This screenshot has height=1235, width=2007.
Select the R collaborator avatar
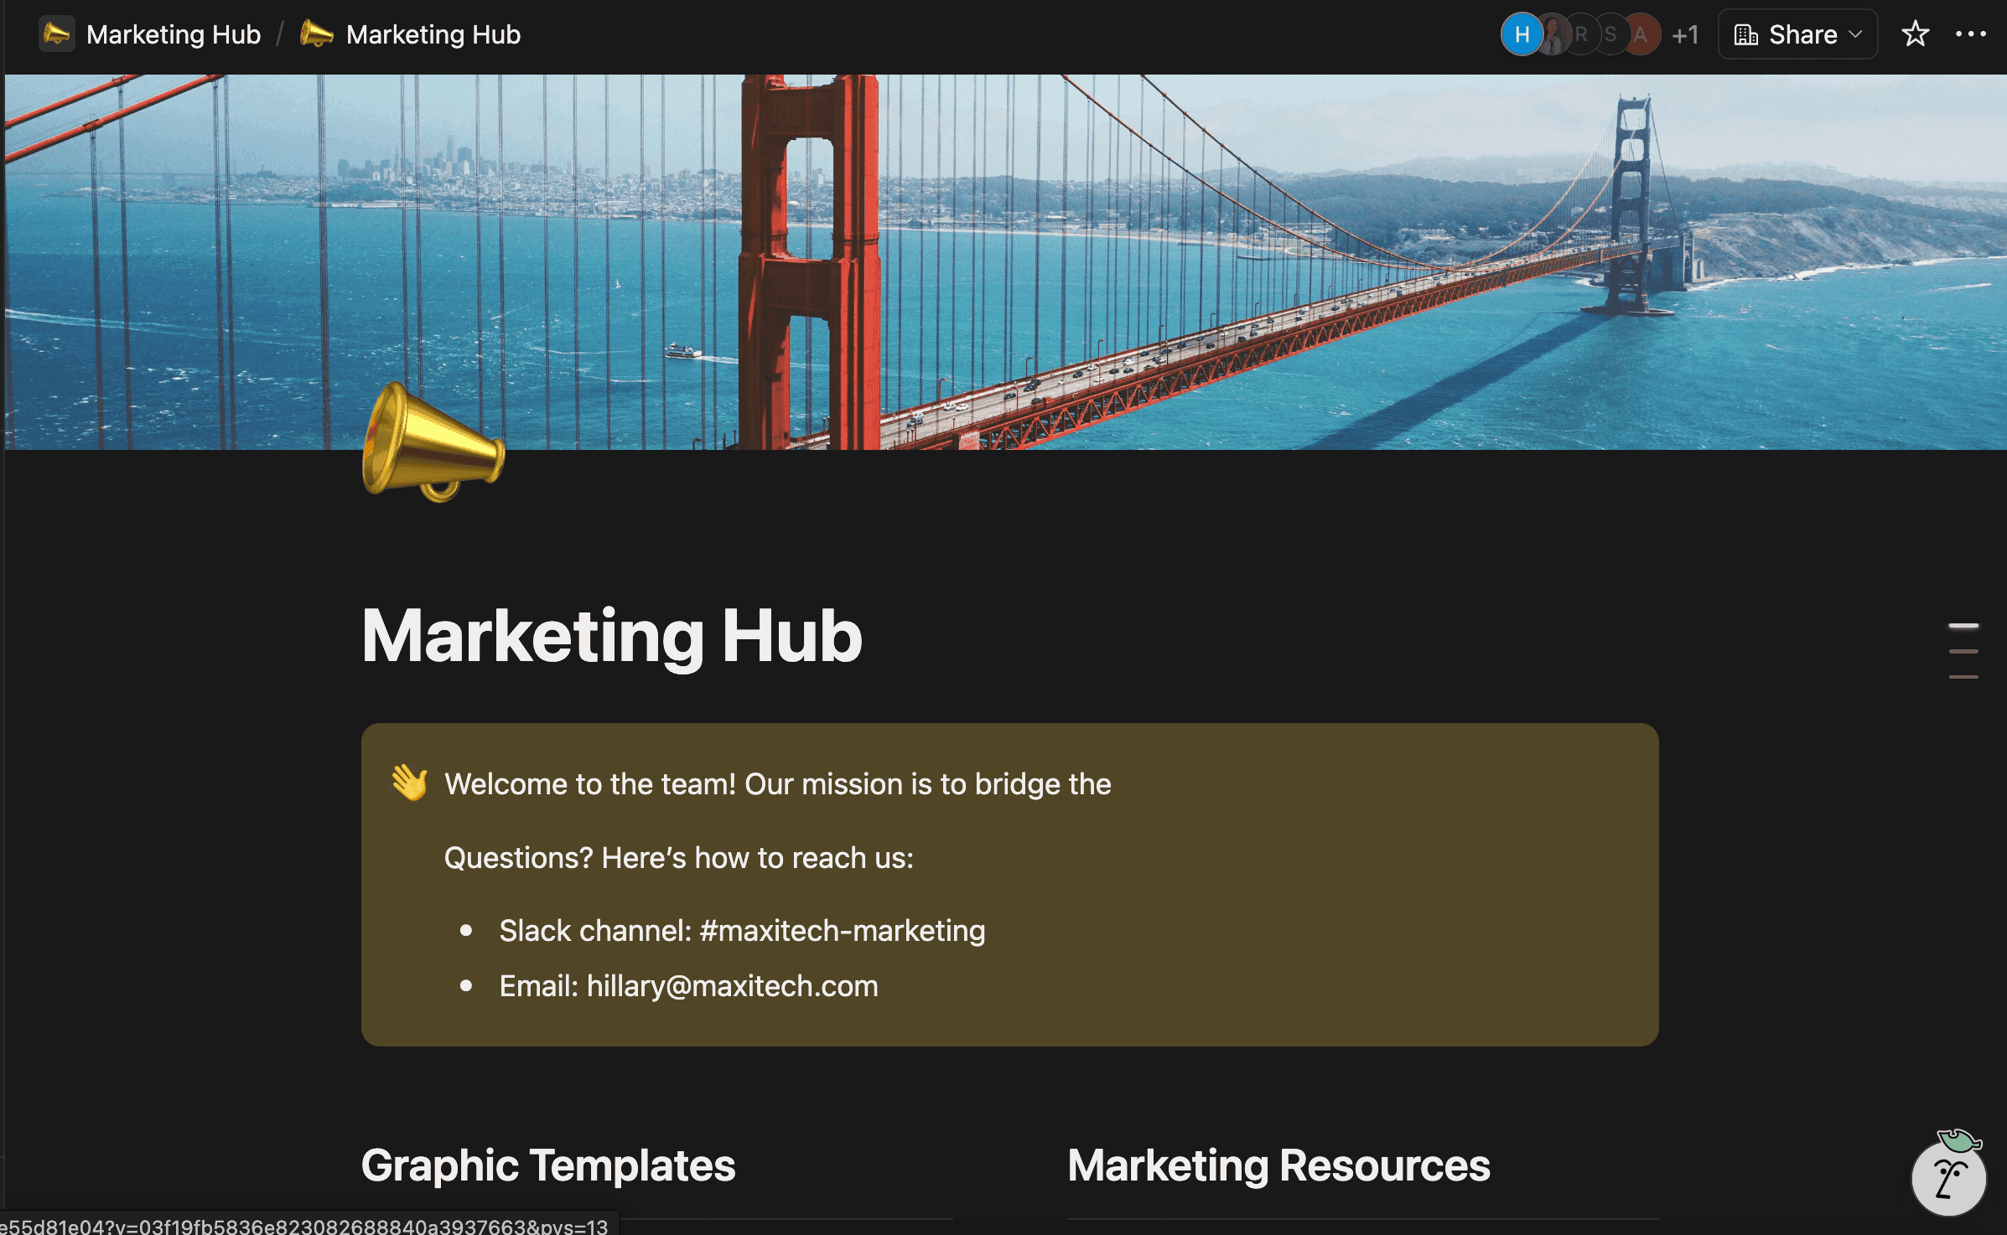(1583, 34)
